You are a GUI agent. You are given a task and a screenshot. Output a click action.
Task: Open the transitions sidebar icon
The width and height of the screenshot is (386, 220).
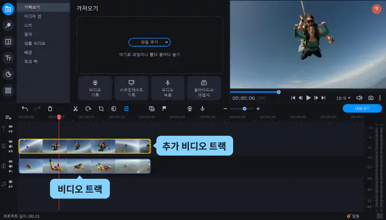[x=8, y=42]
